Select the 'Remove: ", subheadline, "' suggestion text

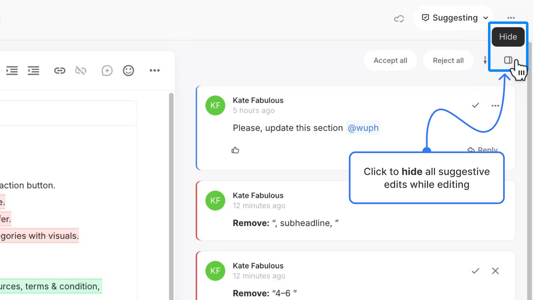click(x=285, y=223)
